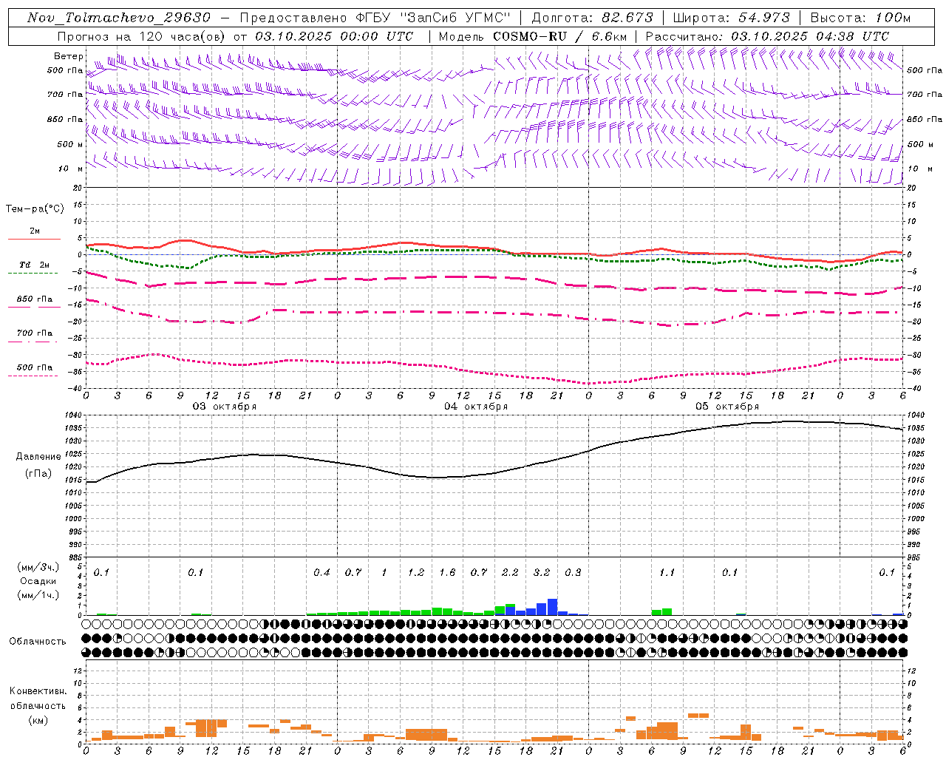Click the 2.2 precipitation total value
This screenshot has height=757, width=946.
click(x=510, y=572)
